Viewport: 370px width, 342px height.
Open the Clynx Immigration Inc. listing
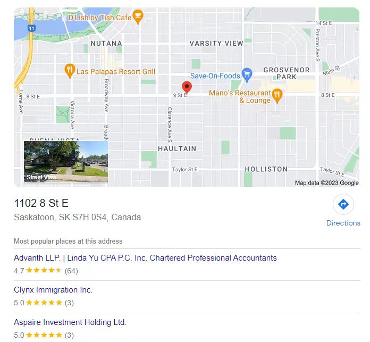[53, 289]
